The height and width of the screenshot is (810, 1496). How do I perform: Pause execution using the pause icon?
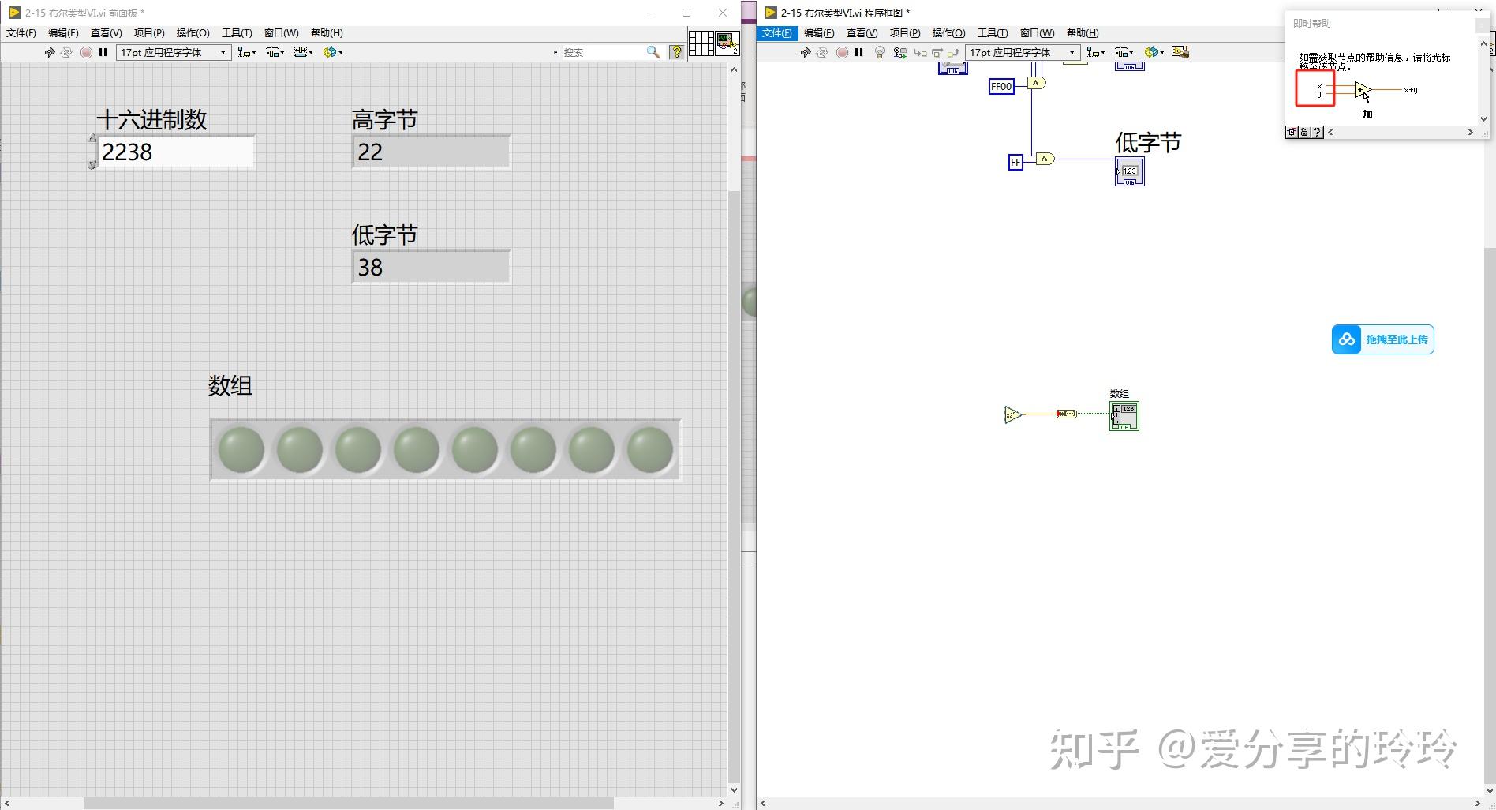858,52
